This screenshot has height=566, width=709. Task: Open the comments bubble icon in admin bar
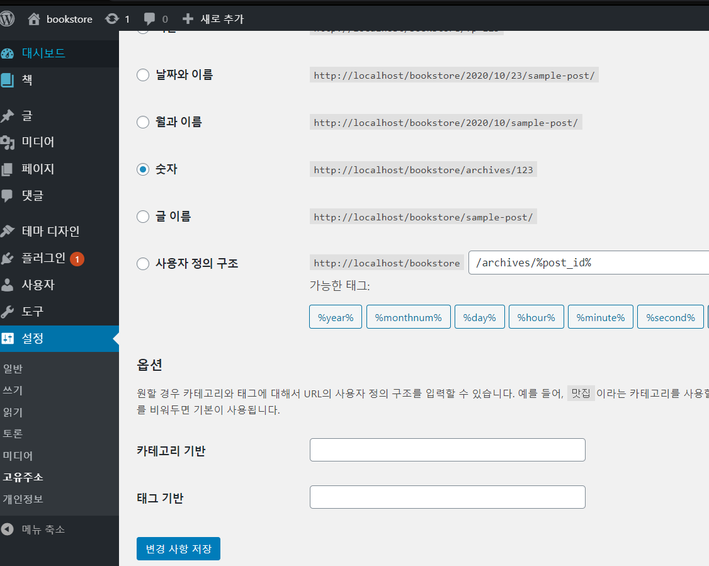(149, 19)
